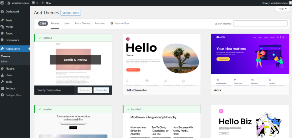This screenshot has width=292, height=138.
Task: Click the Activated button
Action: (85, 90)
